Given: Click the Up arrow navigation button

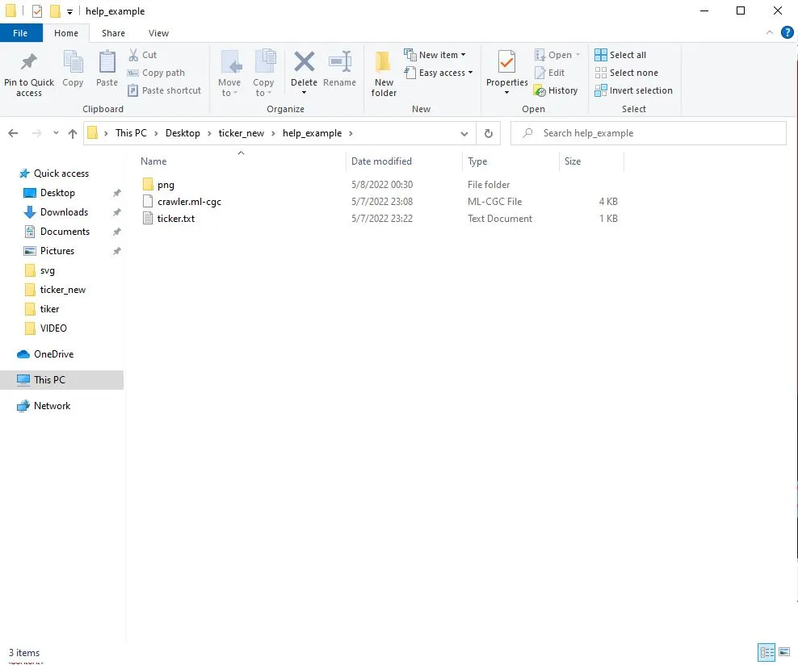Looking at the screenshot, I should point(73,134).
